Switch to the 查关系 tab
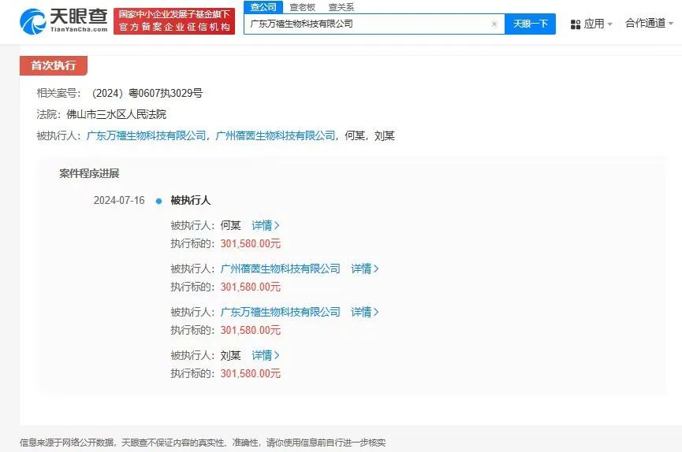Image resolution: width=682 pixels, height=452 pixels. [341, 7]
